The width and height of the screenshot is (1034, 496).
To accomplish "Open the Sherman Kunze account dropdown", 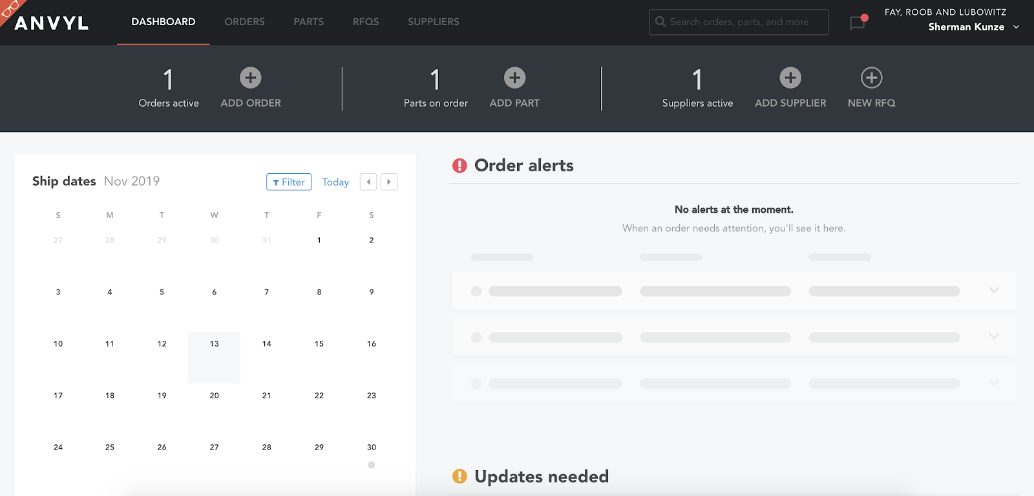I will [x=973, y=27].
